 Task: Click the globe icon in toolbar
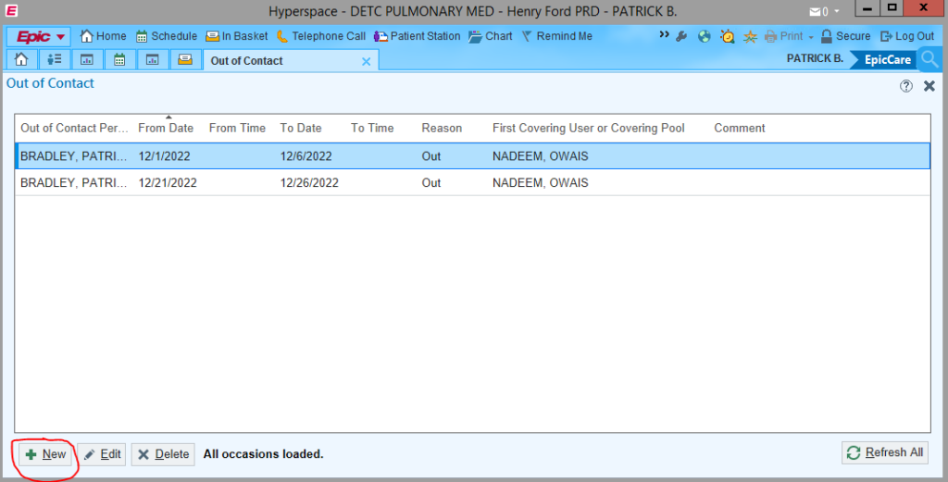[705, 36]
